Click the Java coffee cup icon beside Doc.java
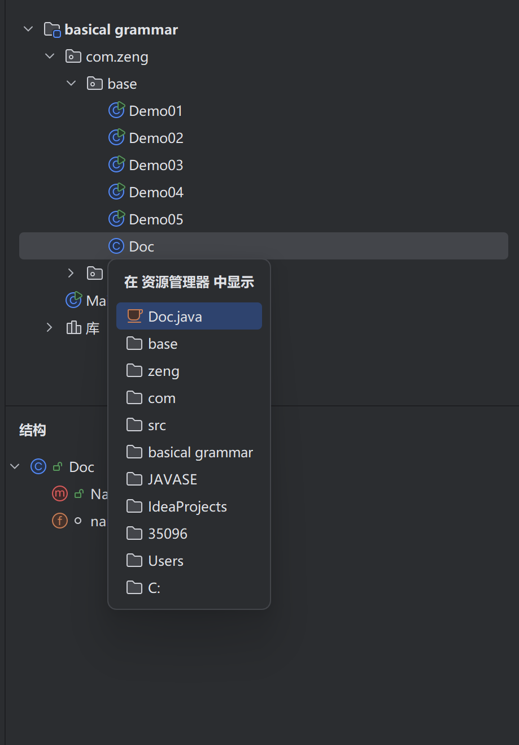This screenshot has height=745, width=519. [x=134, y=316]
